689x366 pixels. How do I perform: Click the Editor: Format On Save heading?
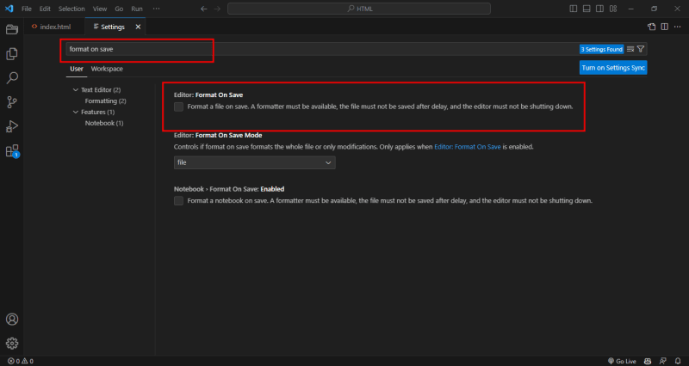208,95
